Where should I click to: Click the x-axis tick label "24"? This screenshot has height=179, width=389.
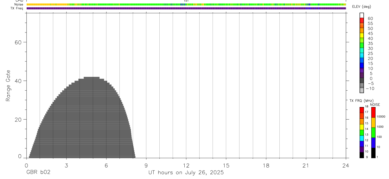[346, 165]
